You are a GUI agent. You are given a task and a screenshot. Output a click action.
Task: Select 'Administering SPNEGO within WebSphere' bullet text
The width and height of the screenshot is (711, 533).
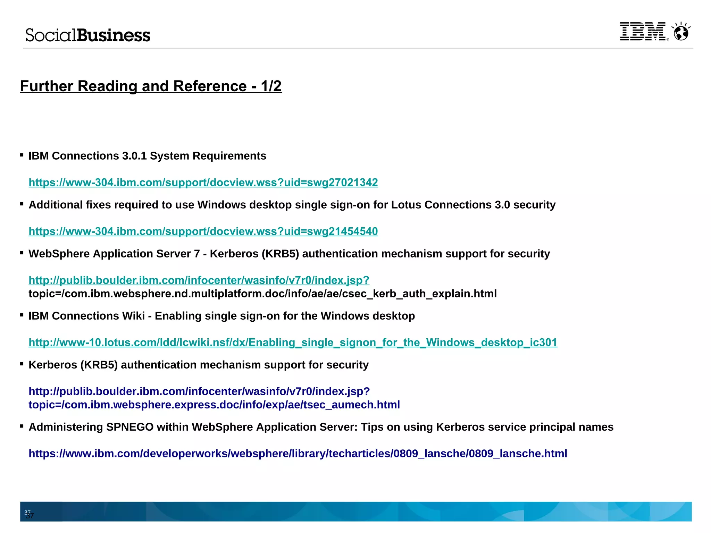click(321, 427)
